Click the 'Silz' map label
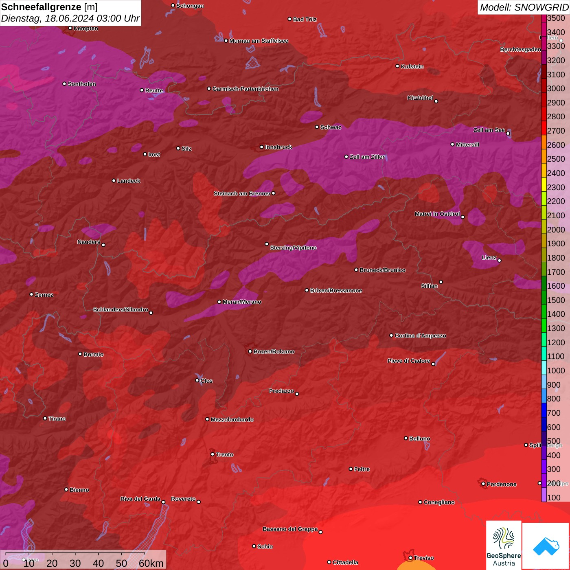Image resolution: width=570 pixels, height=570 pixels. [x=186, y=149]
